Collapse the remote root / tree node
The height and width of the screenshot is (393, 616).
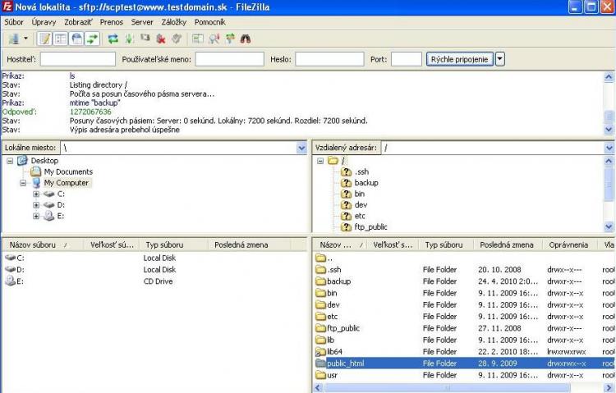320,161
